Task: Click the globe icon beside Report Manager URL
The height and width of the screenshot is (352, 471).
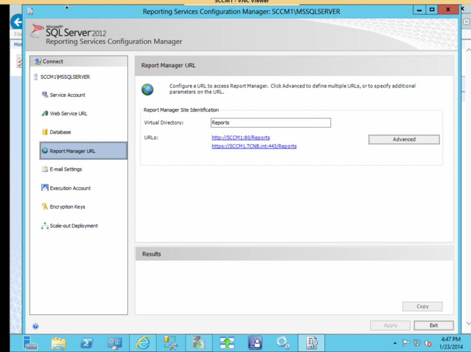Action: pyautogui.click(x=45, y=150)
